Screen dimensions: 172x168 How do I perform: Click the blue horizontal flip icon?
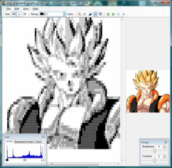118,14
